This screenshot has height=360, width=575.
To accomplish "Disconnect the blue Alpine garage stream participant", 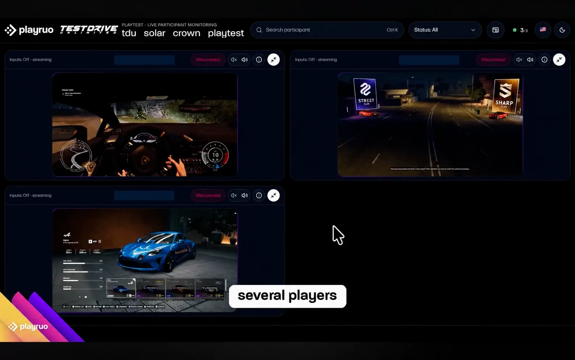I will pyautogui.click(x=208, y=195).
